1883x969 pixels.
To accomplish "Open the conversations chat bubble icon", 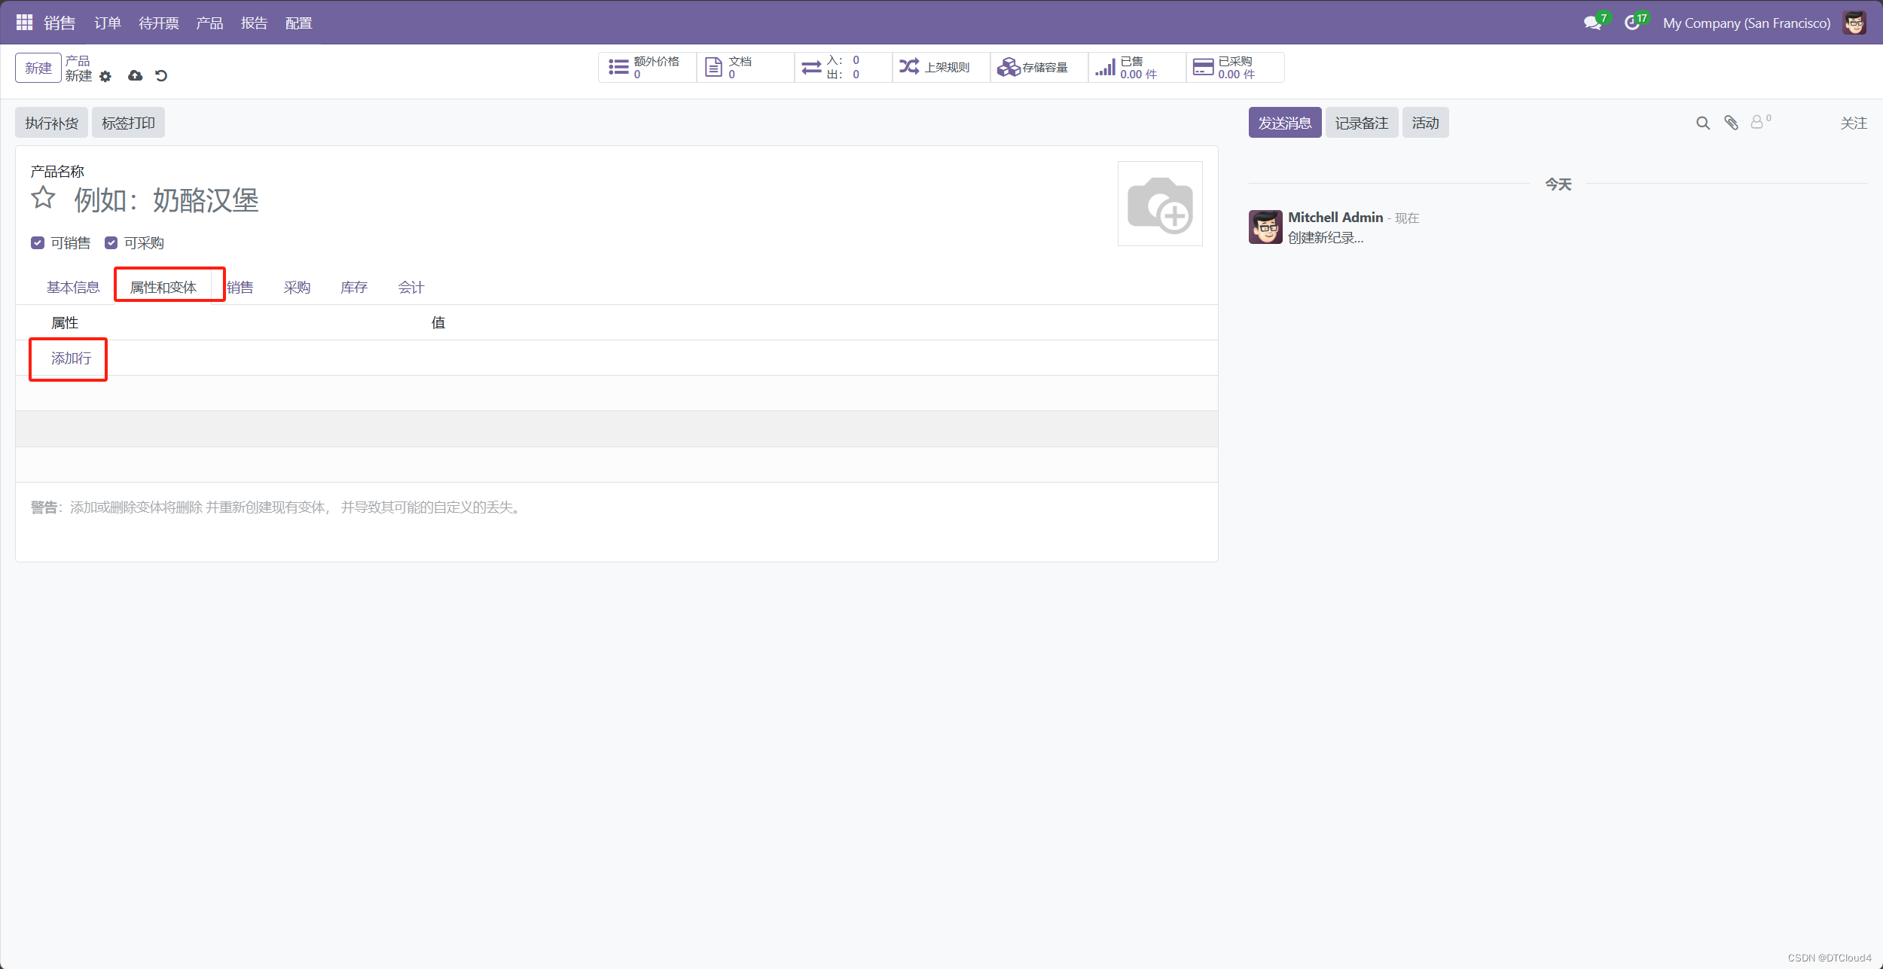I will tap(1592, 23).
